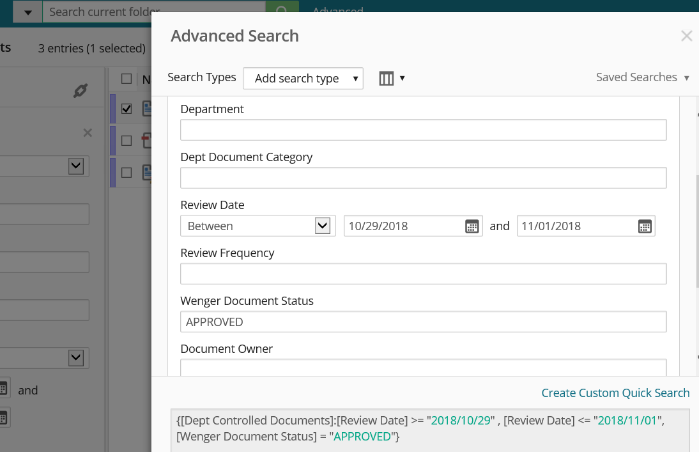Click the column chooser icon
Image resolution: width=699 pixels, height=452 pixels.
[x=387, y=78]
